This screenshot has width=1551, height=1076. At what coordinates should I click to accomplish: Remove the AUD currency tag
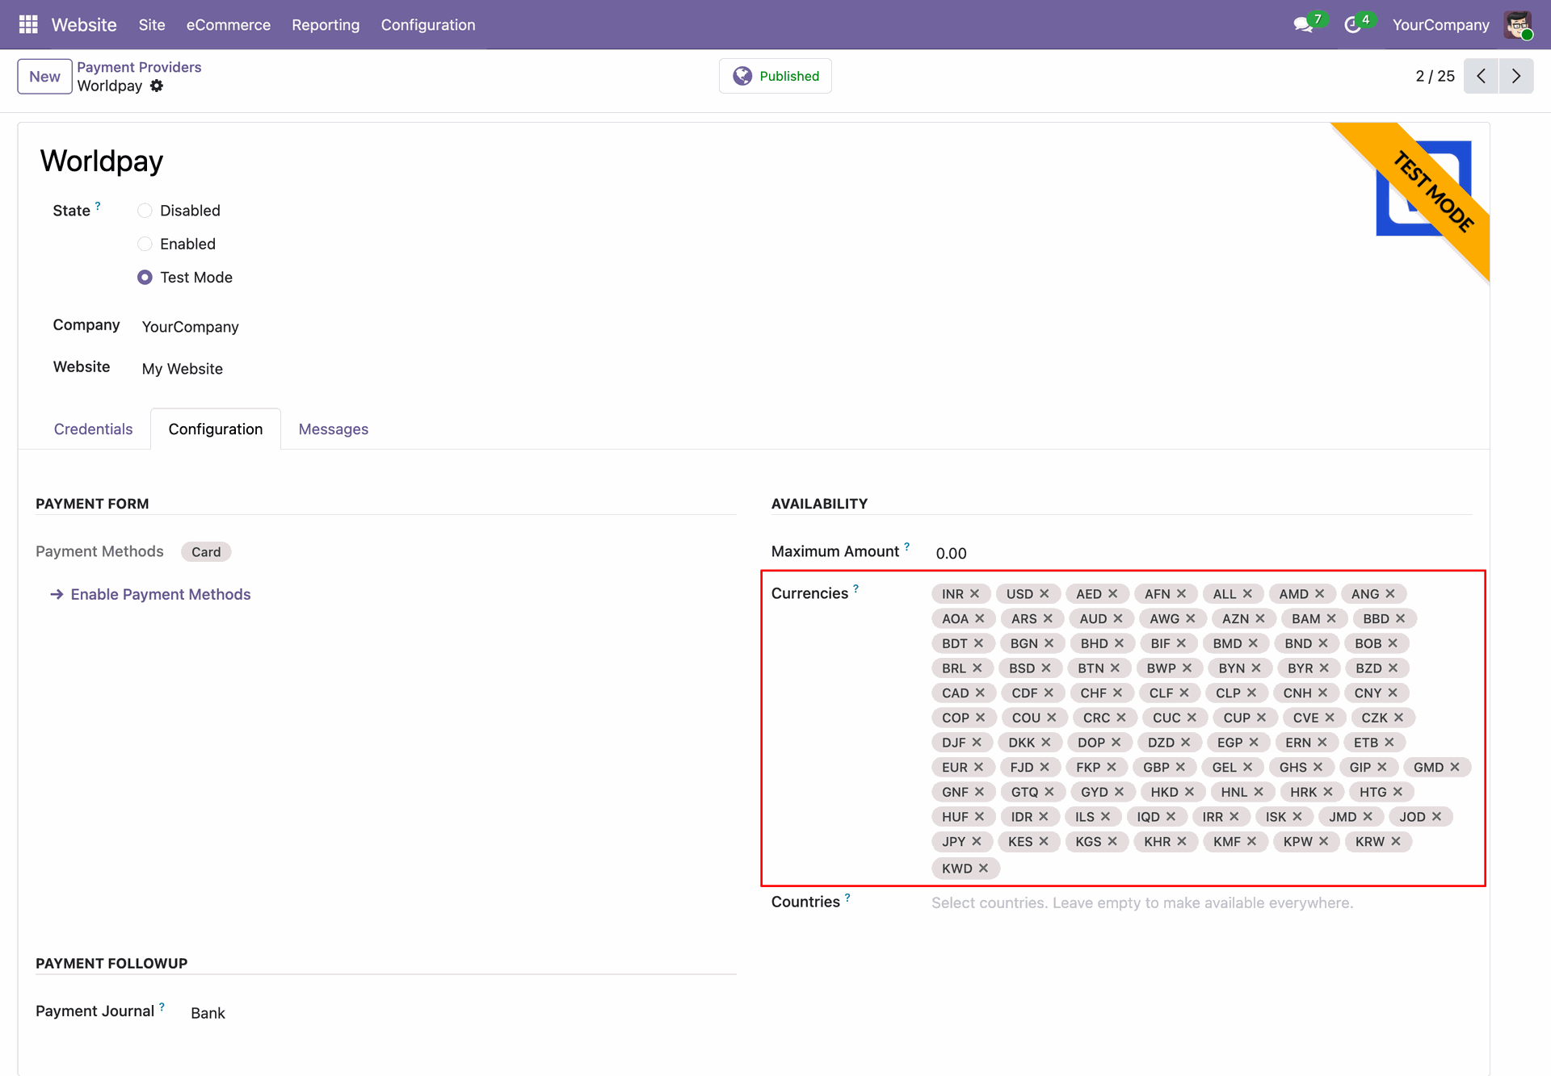[x=1118, y=618]
